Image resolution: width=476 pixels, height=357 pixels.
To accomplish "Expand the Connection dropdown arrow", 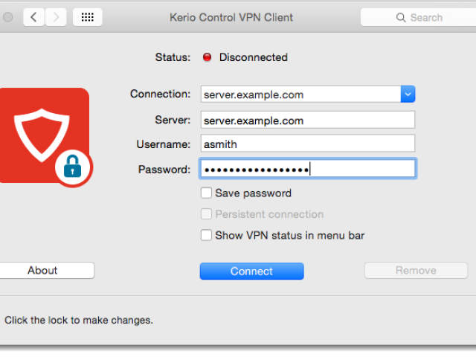I will coord(408,94).
